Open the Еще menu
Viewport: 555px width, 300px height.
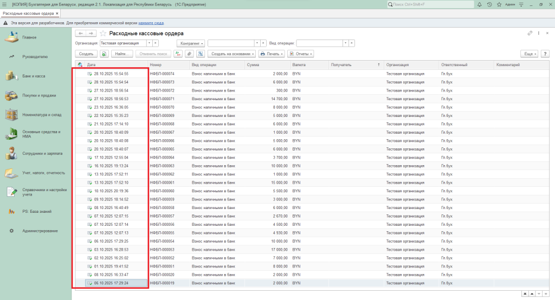coord(528,54)
